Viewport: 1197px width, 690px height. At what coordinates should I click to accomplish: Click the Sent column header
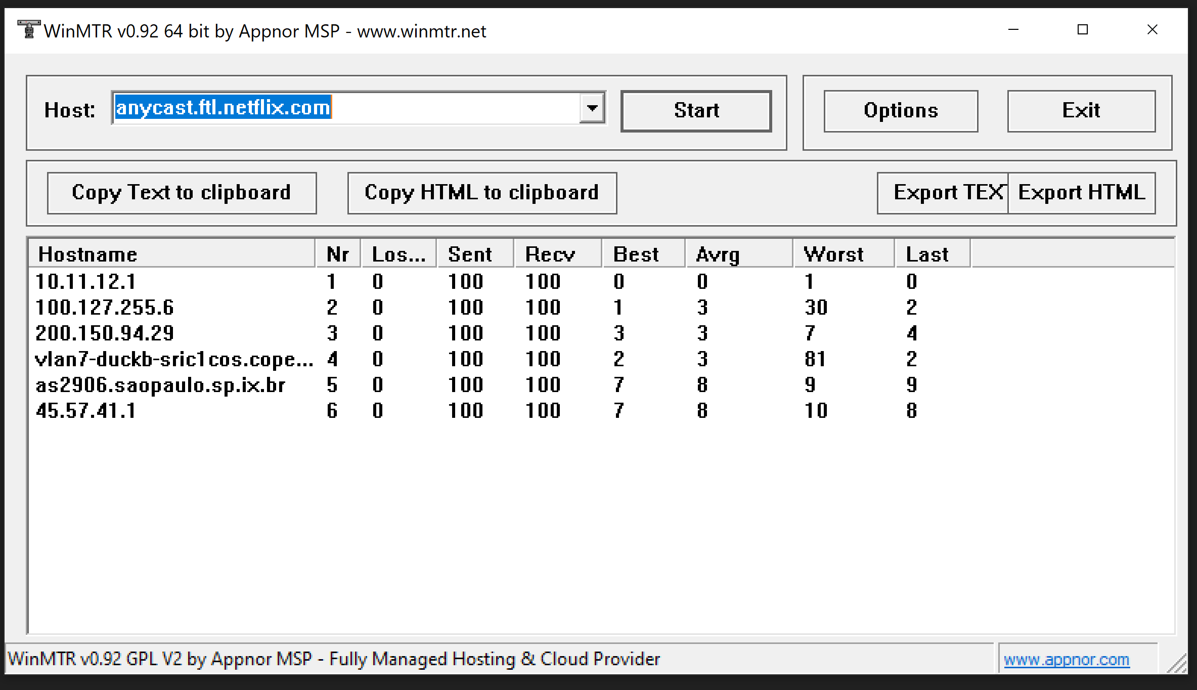[475, 254]
